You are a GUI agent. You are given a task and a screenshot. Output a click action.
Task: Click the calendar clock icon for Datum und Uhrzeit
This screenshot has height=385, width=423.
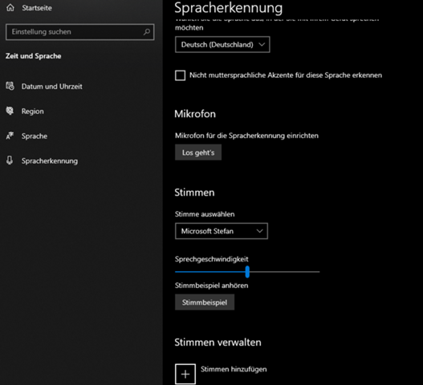[x=10, y=87]
